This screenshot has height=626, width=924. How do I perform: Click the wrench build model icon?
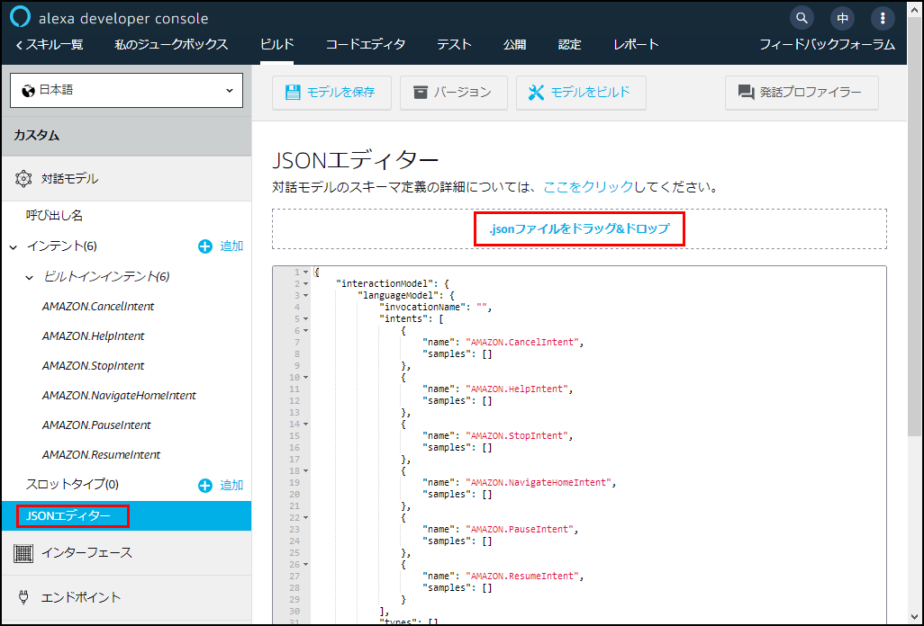(x=536, y=93)
